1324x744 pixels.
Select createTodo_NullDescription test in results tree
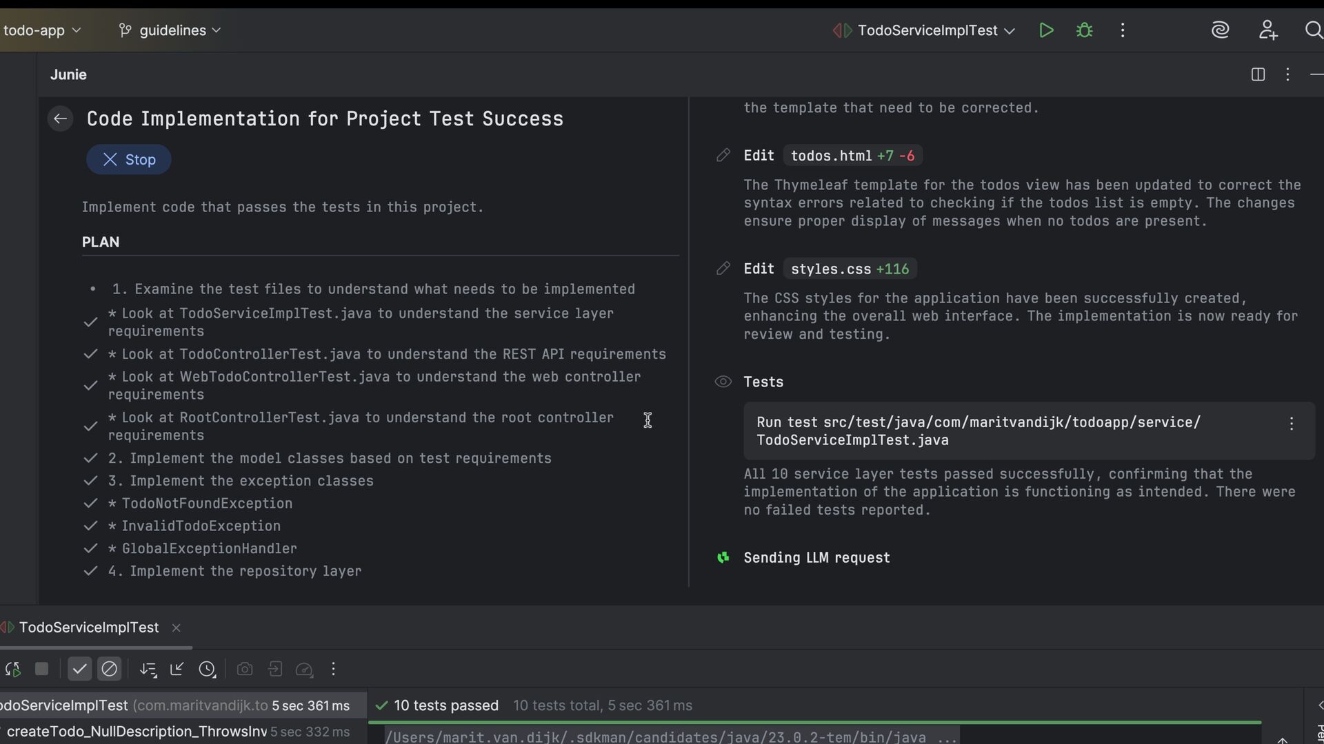(x=137, y=732)
